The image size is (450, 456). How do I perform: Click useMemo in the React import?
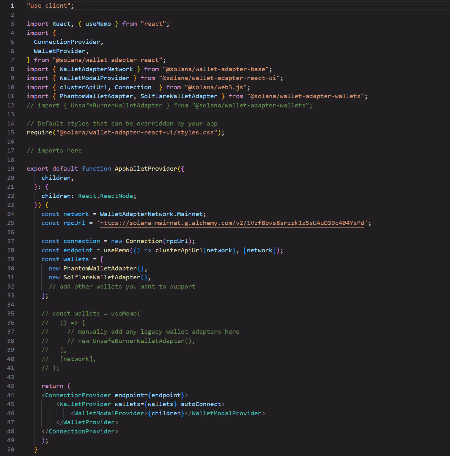[98, 24]
